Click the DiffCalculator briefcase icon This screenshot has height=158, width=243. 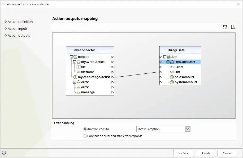click(172, 62)
